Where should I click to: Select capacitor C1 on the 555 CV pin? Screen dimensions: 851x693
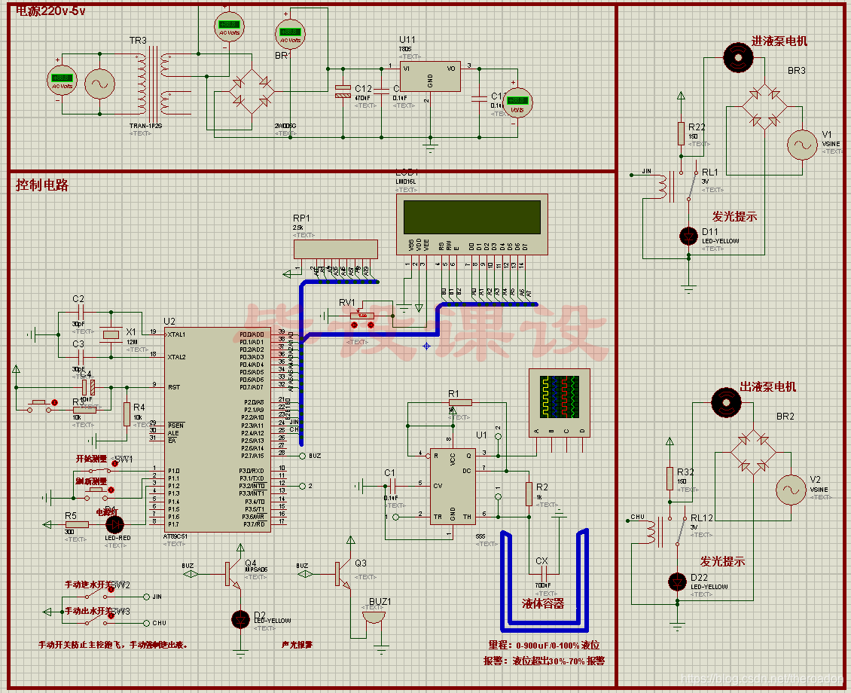[x=392, y=486]
